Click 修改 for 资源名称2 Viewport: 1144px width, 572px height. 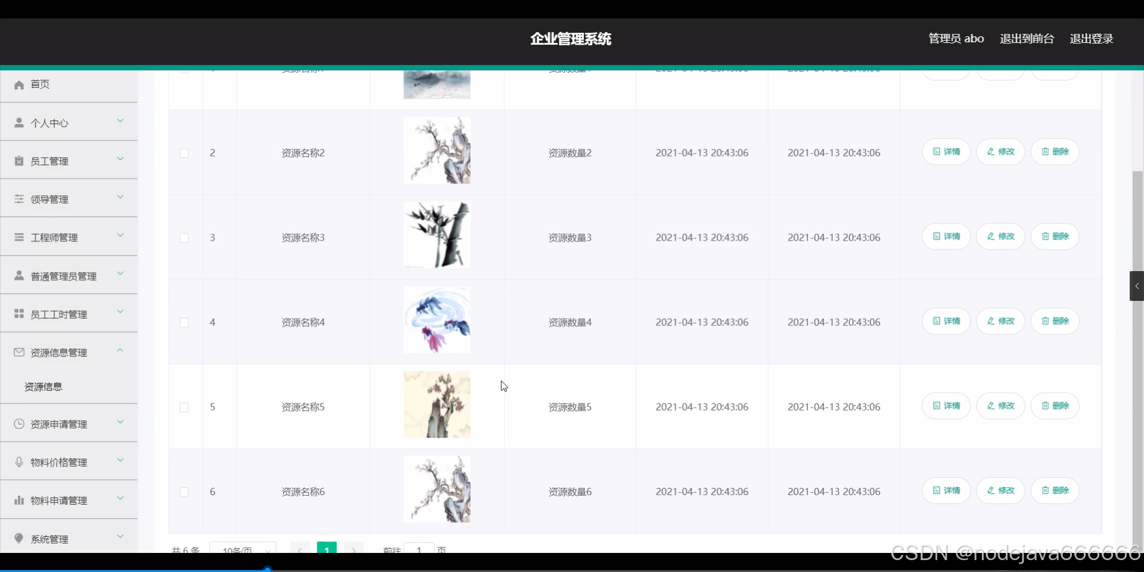click(1000, 152)
